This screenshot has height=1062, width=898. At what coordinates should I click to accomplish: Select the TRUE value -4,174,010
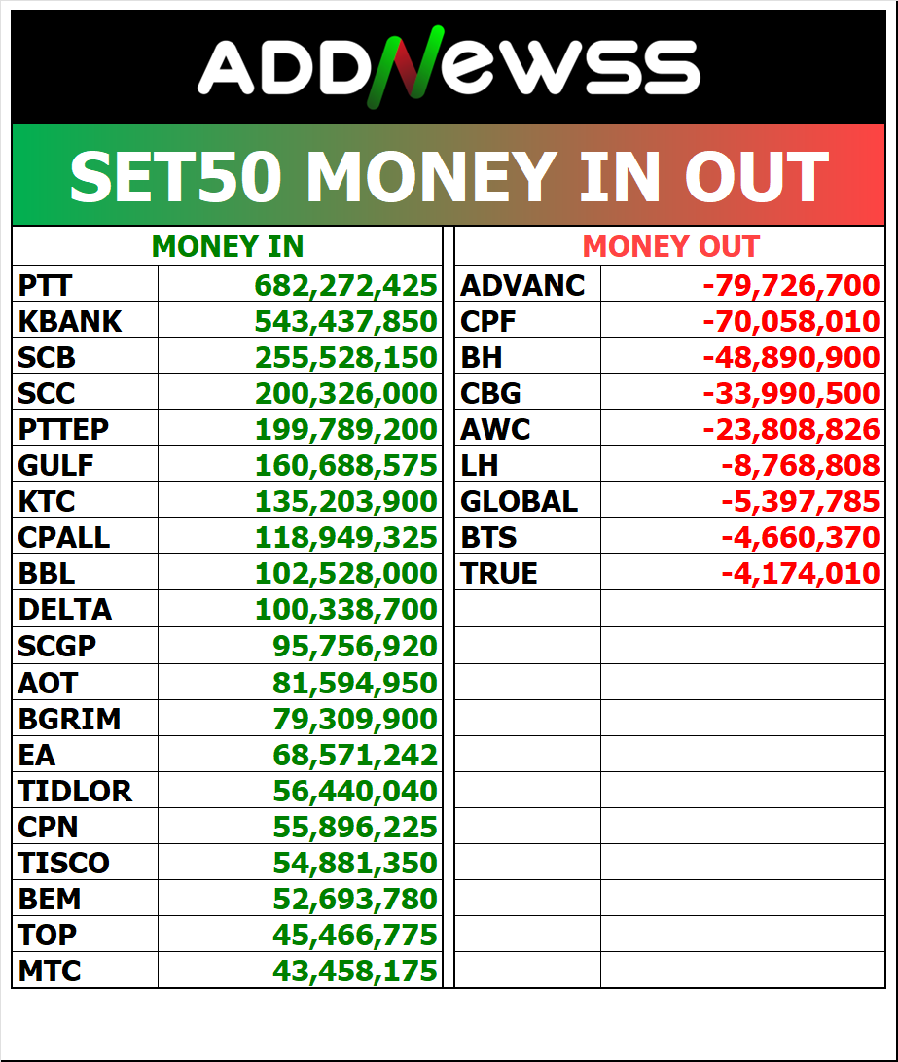800,574
